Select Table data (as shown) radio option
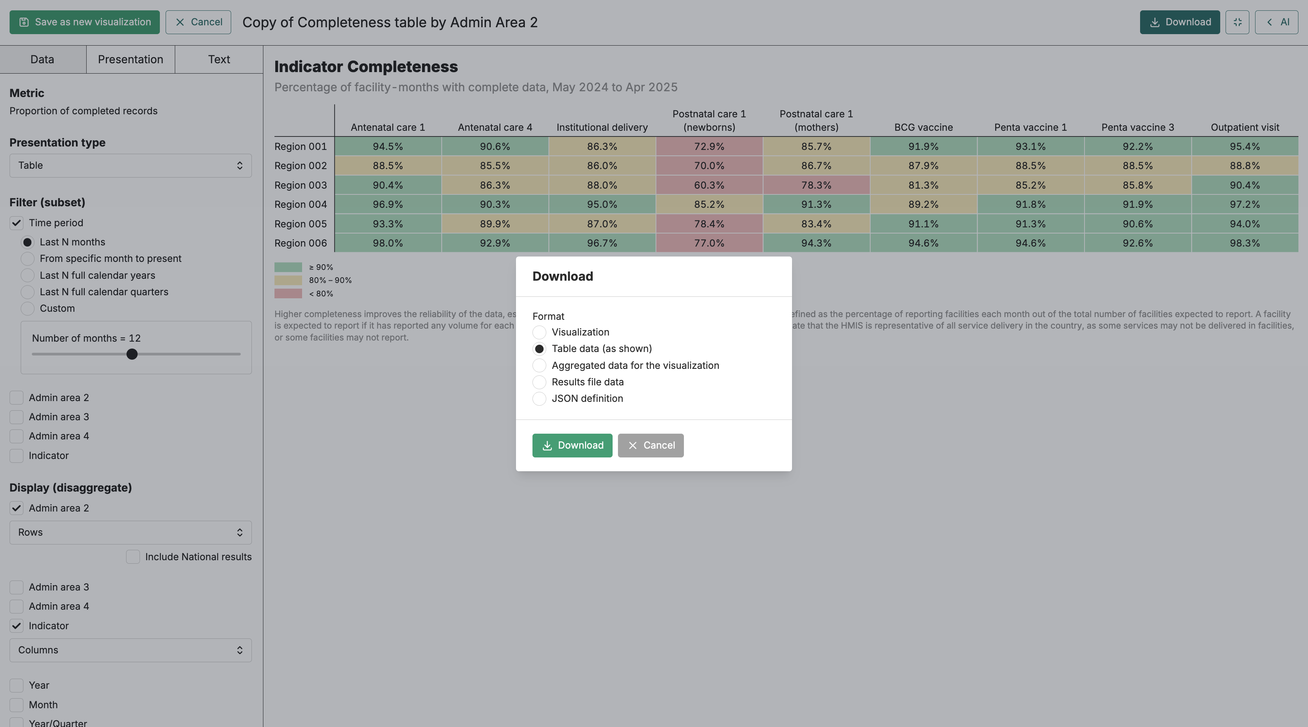The width and height of the screenshot is (1308, 727). (x=539, y=349)
